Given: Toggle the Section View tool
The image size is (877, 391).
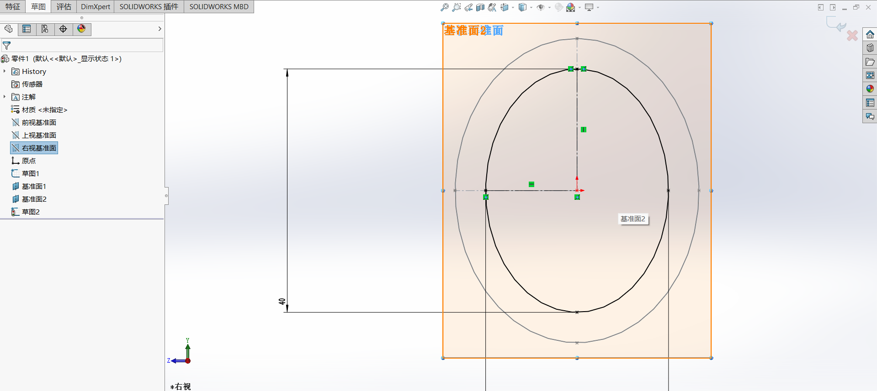Looking at the screenshot, I should [480, 7].
